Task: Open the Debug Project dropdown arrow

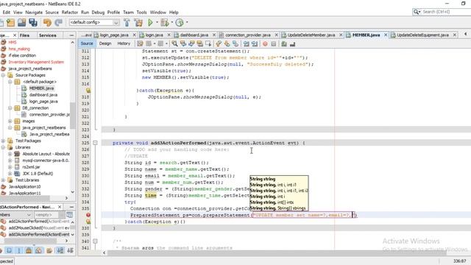Action: pyautogui.click(x=171, y=22)
